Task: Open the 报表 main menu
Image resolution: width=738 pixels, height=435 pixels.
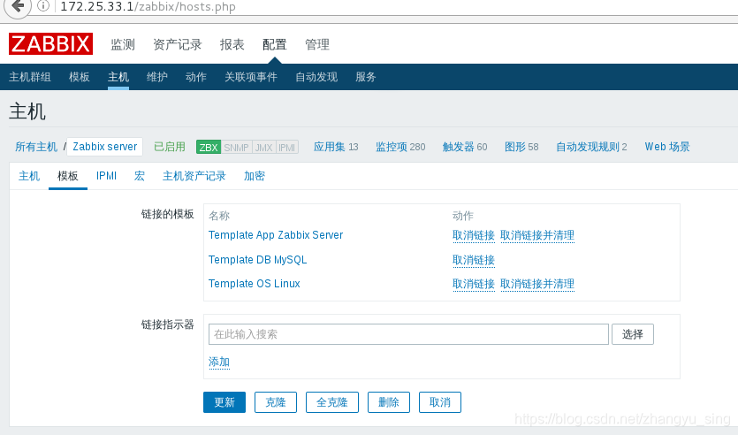Action: 232,45
